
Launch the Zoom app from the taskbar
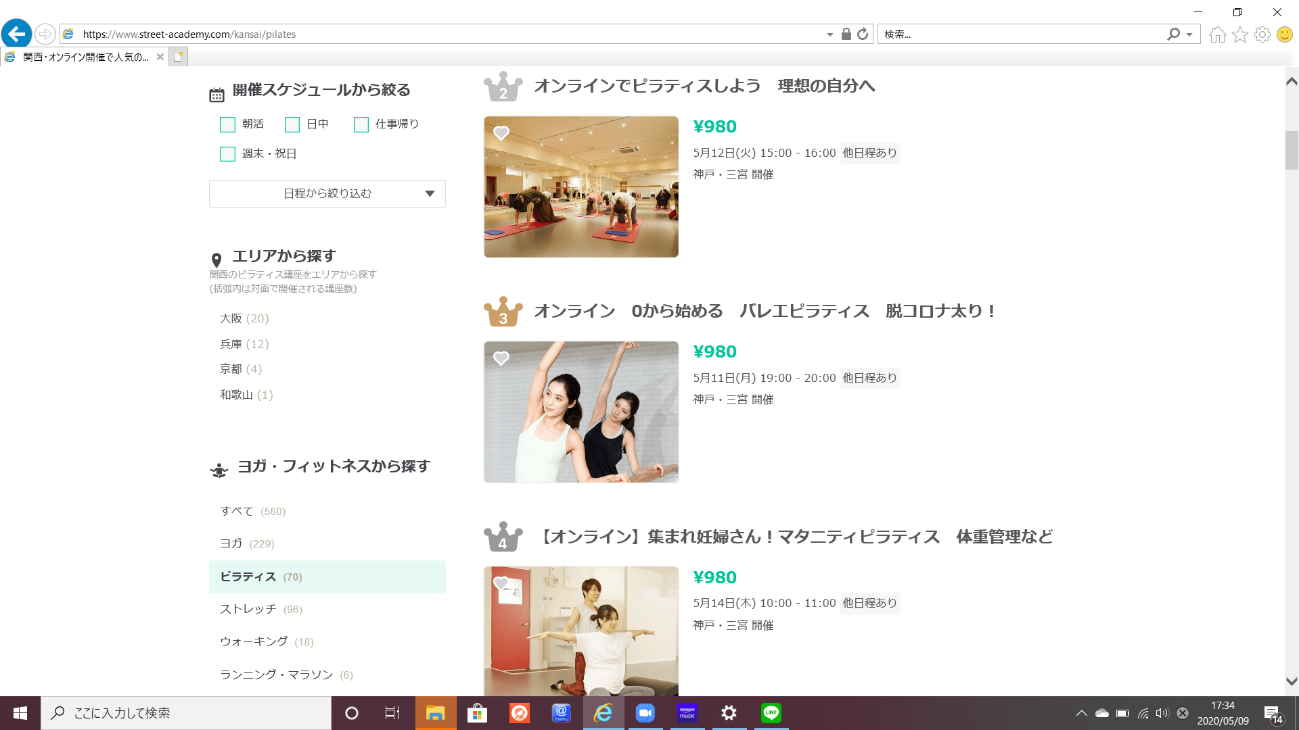[645, 713]
